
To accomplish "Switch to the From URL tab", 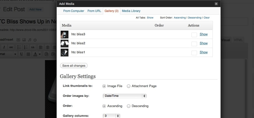I will 94,11.
